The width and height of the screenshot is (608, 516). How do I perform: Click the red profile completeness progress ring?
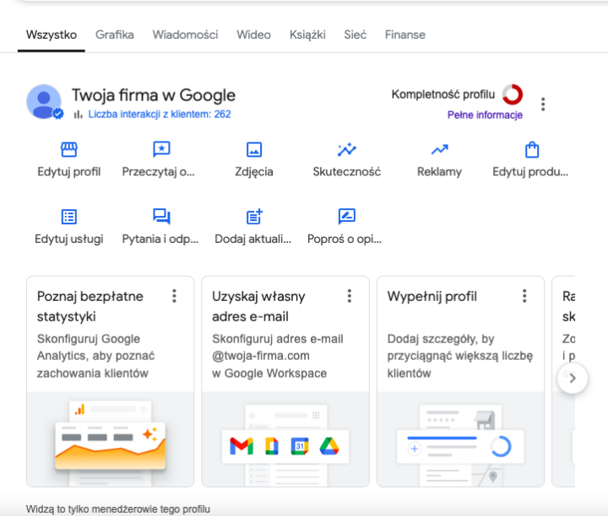pos(512,94)
